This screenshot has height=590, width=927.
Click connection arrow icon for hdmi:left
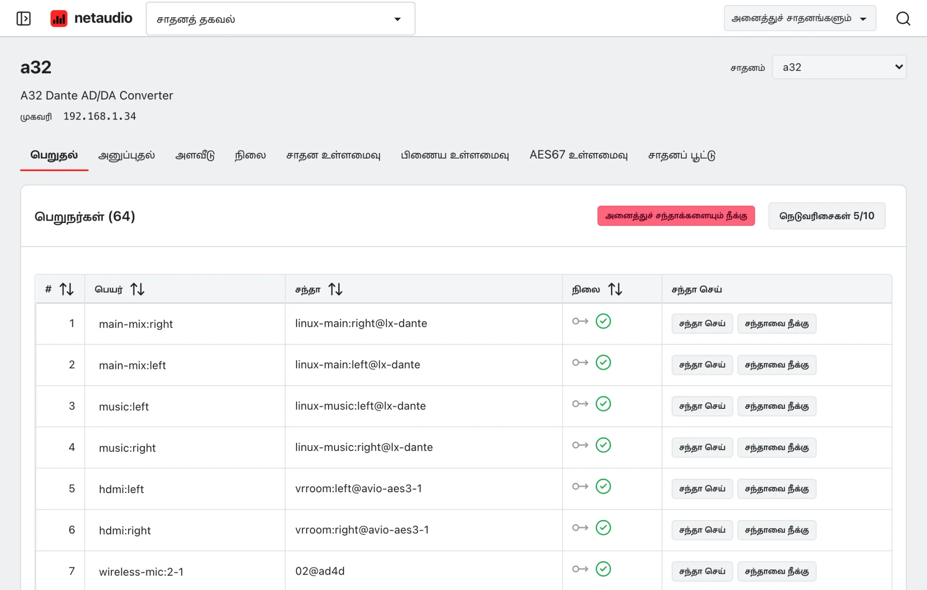[x=580, y=486]
